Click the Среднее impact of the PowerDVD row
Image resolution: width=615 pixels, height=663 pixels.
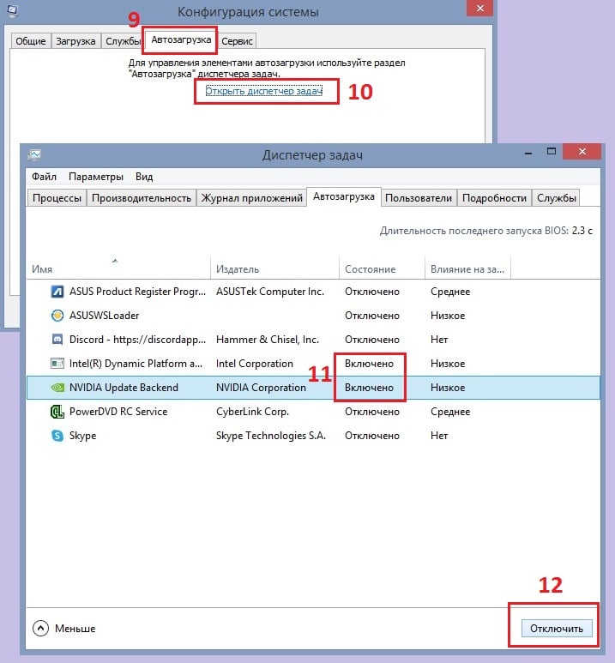(450, 412)
